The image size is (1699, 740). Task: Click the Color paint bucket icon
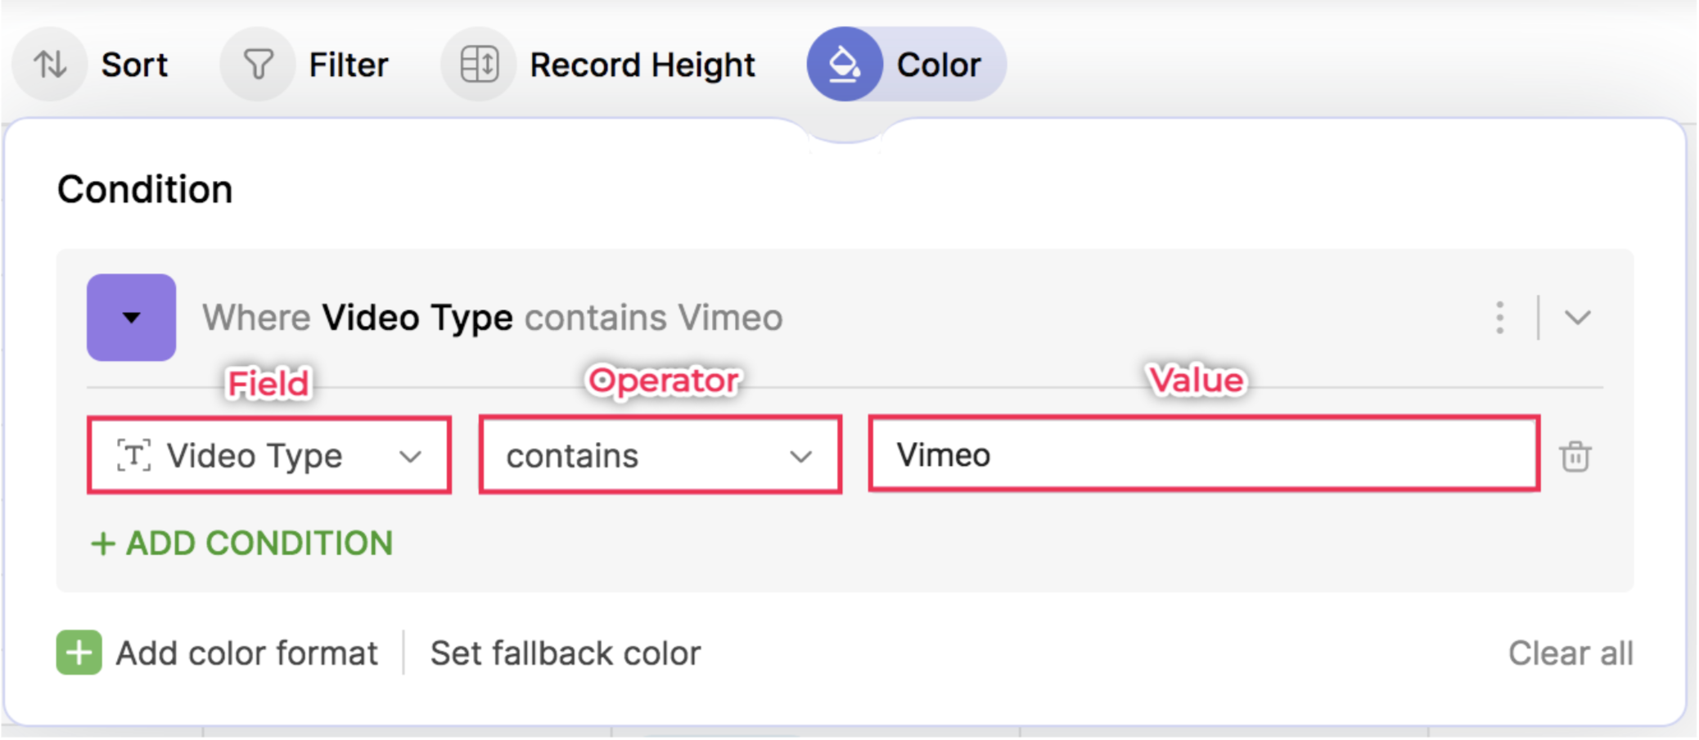click(x=844, y=65)
